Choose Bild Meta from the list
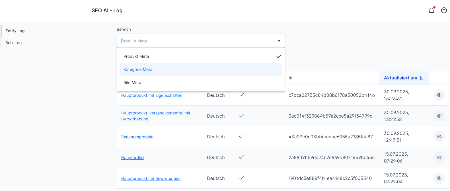Screen dimensions: 450x191 [132, 83]
